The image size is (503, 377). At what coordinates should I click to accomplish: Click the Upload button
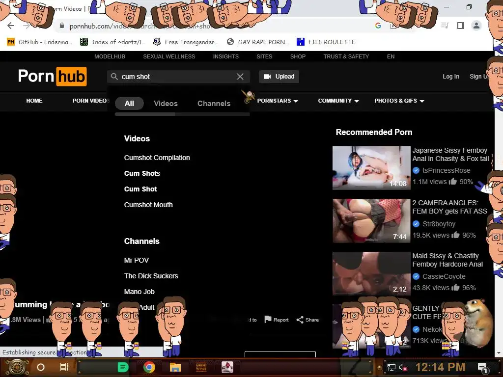point(279,77)
